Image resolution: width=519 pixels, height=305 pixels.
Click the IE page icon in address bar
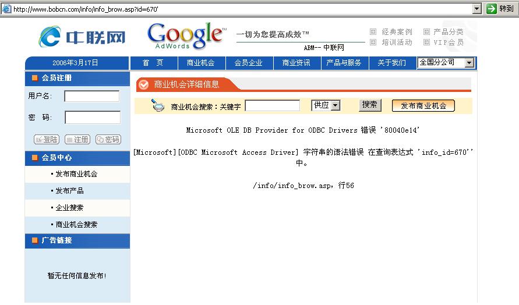point(6,9)
